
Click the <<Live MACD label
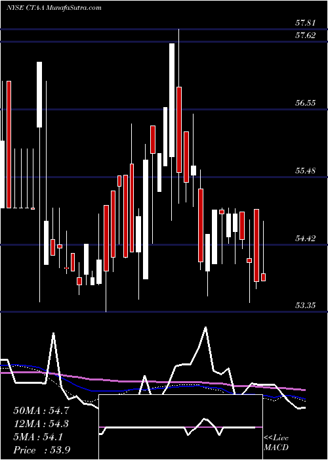tap(276, 443)
